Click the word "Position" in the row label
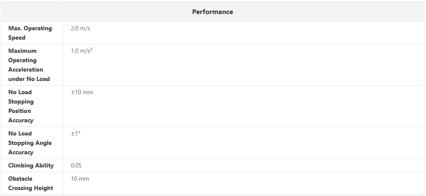 20,111
